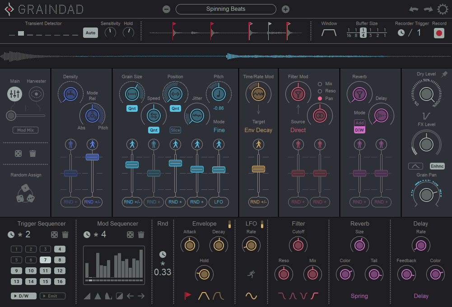Select the Pan radio button in Filter Mod
This screenshot has height=307, width=452.
320,98
